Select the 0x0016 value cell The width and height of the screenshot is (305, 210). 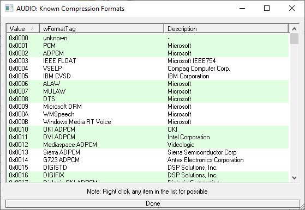coord(19,175)
